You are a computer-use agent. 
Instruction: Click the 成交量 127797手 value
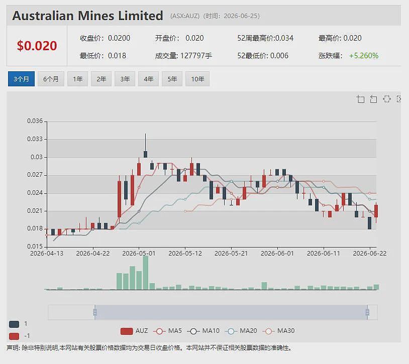[x=196, y=56]
